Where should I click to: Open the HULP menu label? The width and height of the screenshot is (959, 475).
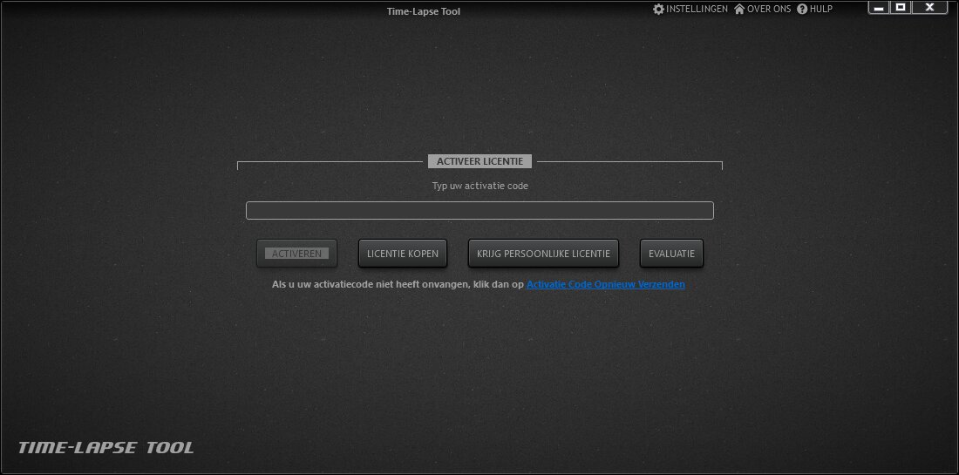(x=820, y=10)
